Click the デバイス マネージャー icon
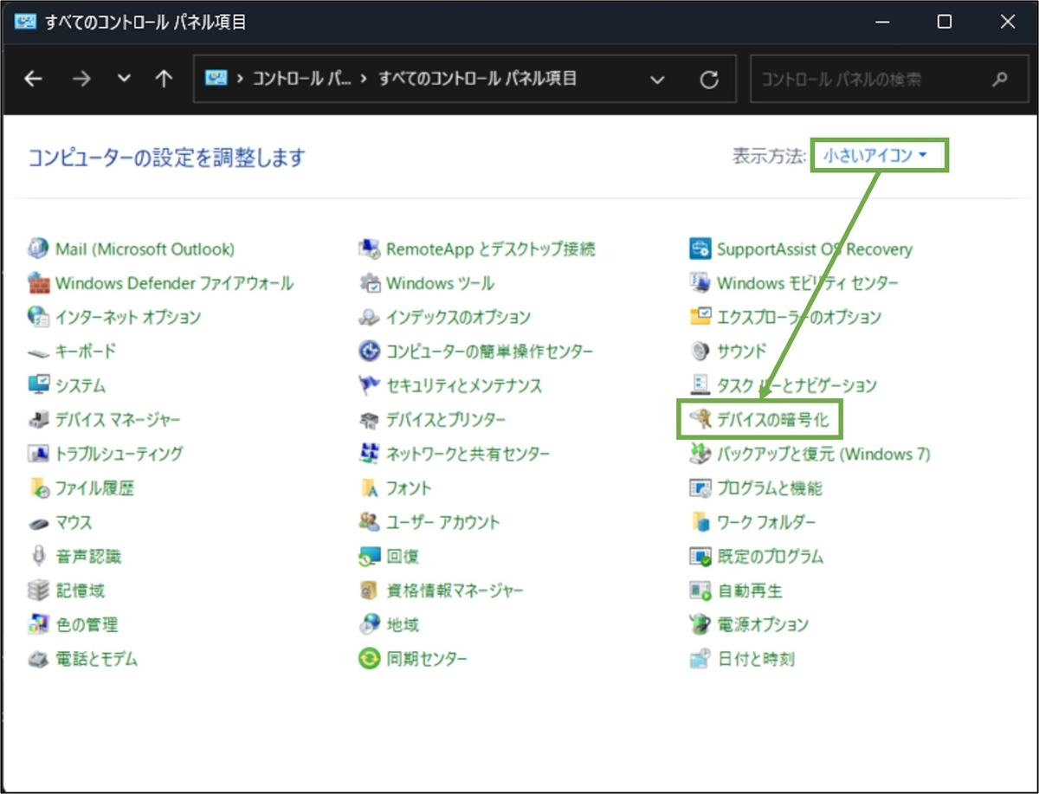1039x794 pixels. pyautogui.click(x=38, y=420)
